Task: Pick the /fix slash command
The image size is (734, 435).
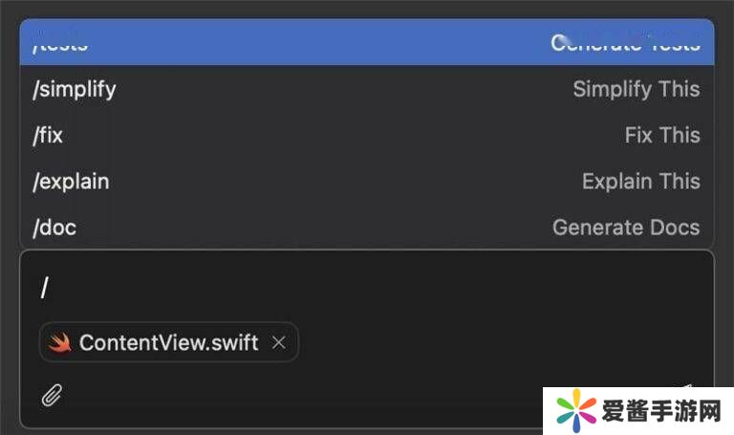Action: click(x=48, y=136)
